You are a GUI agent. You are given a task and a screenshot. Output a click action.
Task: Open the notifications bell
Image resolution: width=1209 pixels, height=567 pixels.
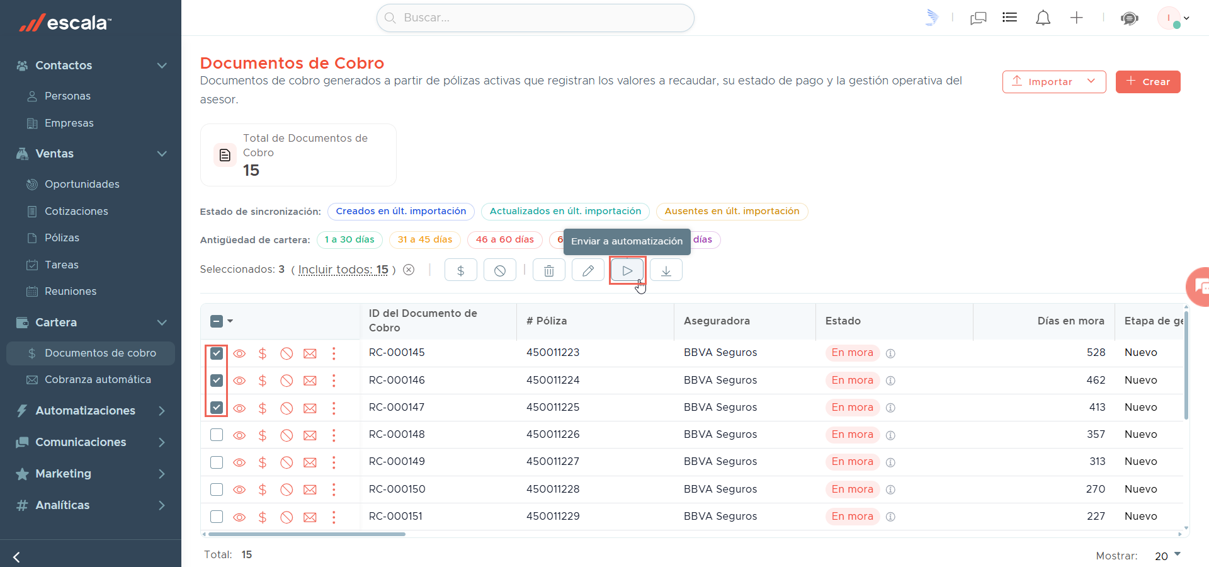click(1043, 18)
